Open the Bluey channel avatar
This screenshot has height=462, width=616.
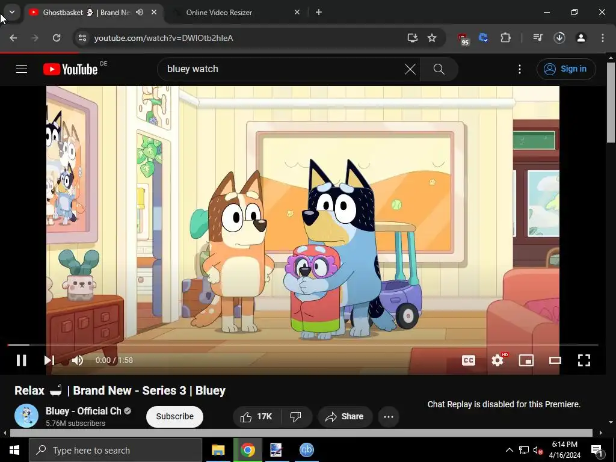pos(26,416)
